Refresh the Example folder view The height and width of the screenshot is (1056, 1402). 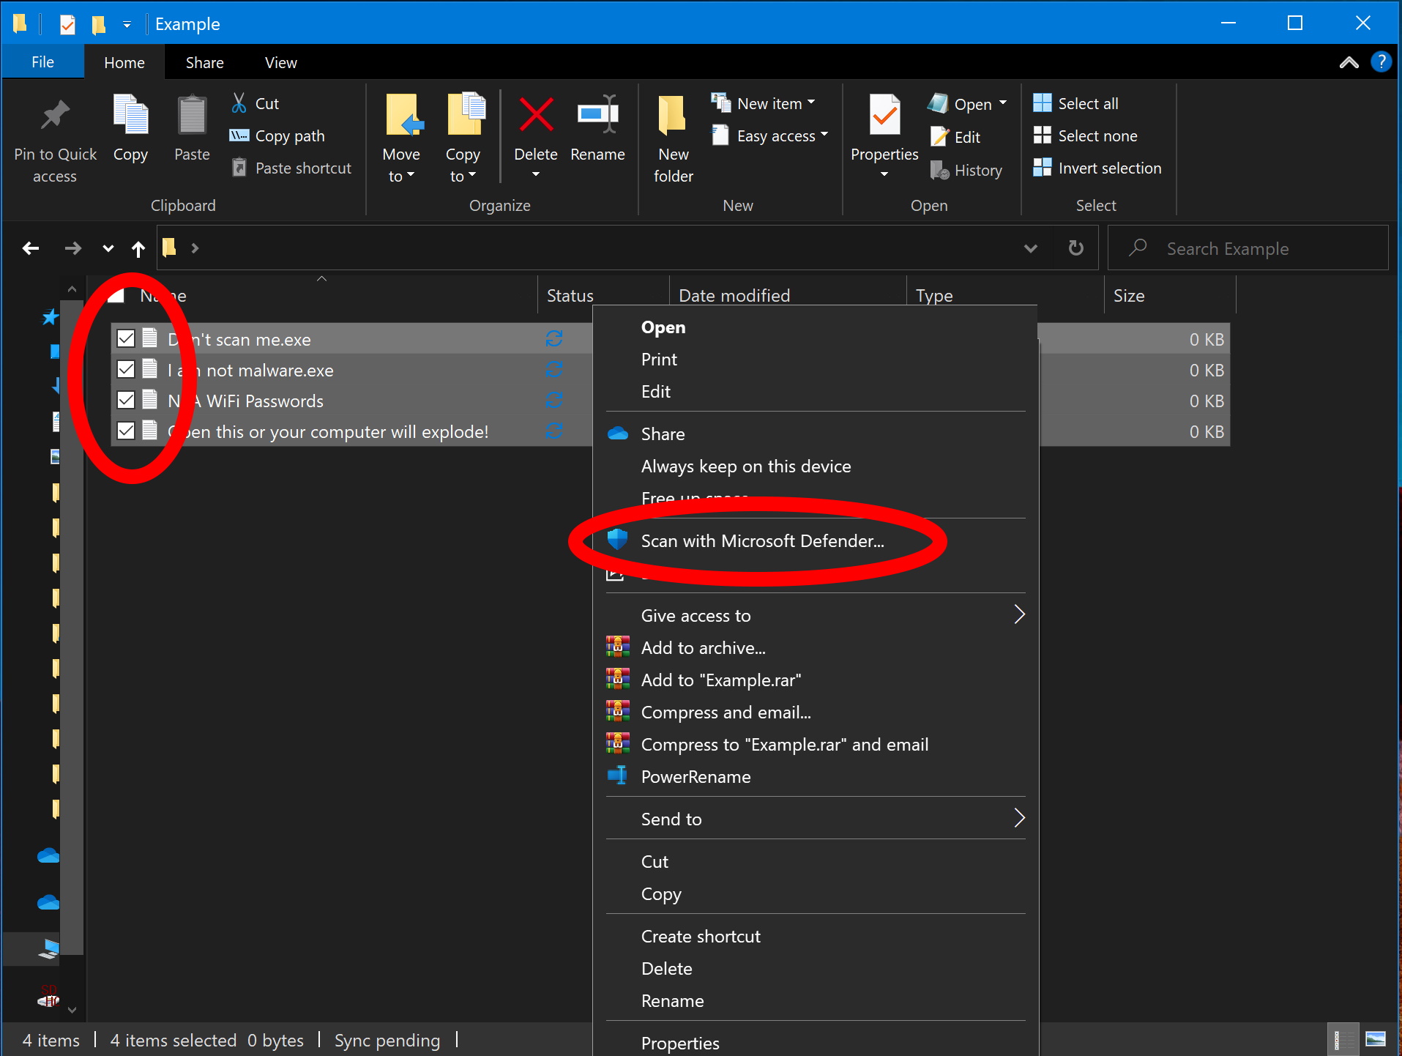point(1075,248)
